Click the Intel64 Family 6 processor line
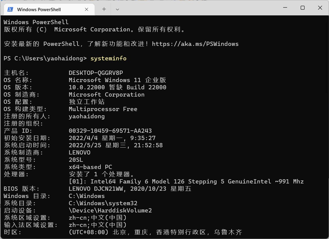329x239 pixels. coord(186,181)
